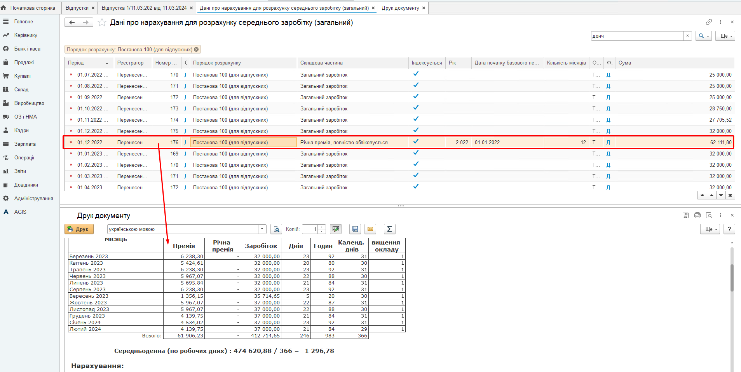Click the blue floppy disk save icon
Image resolution: width=741 pixels, height=372 pixels.
pyautogui.click(x=355, y=229)
